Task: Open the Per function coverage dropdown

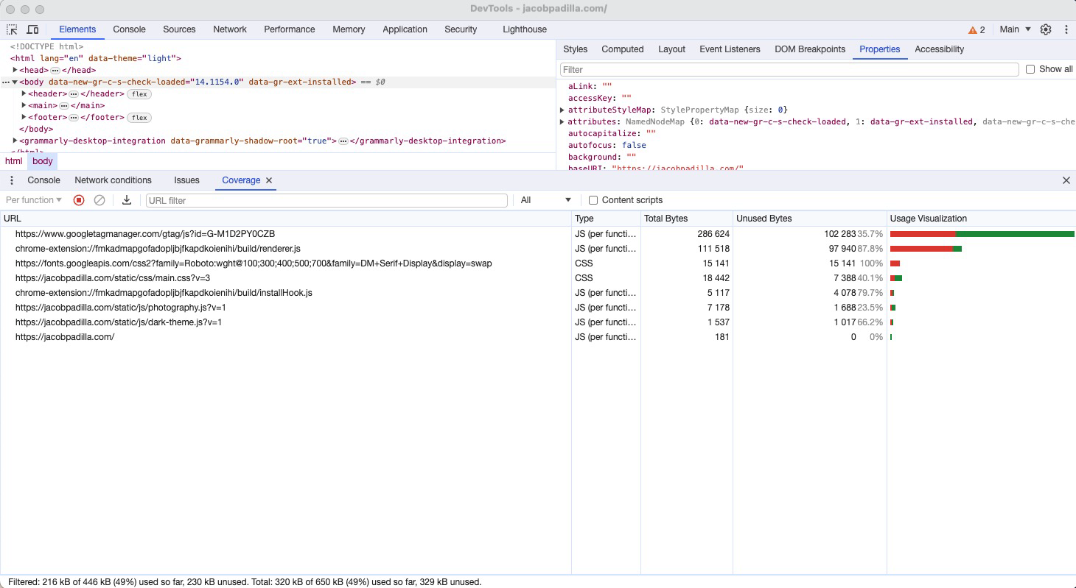Action: [x=32, y=199]
